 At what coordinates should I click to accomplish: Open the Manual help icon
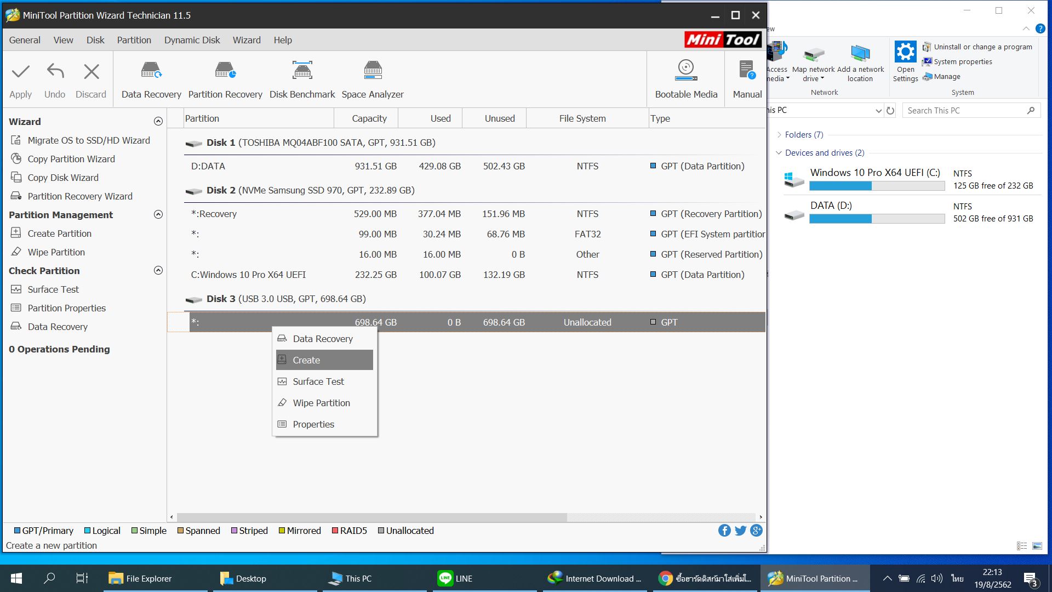click(747, 71)
